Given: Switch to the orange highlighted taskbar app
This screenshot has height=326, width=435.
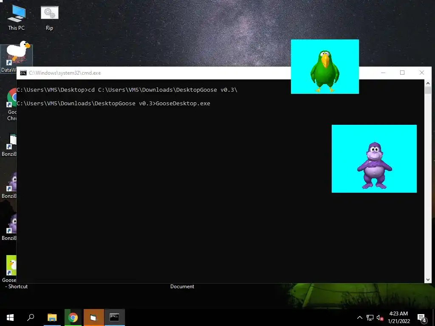Looking at the screenshot, I should (x=94, y=318).
